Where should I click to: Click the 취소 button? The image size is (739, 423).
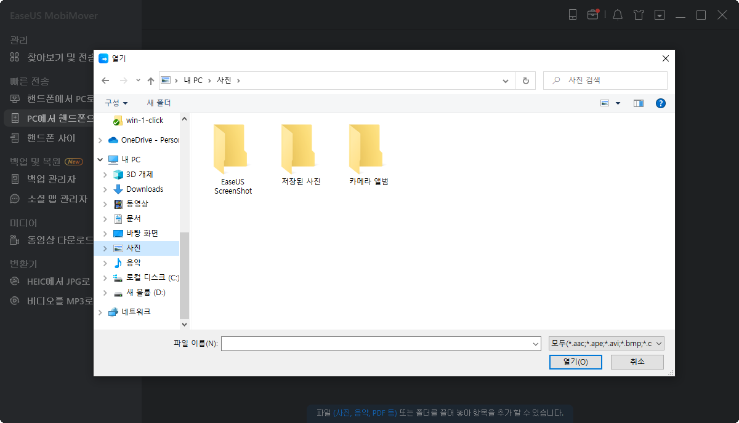[x=637, y=362]
